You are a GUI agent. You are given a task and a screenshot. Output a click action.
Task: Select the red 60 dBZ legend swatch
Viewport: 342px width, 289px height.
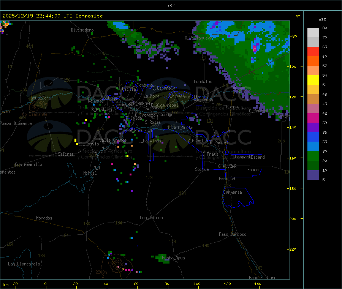pyautogui.click(x=313, y=51)
